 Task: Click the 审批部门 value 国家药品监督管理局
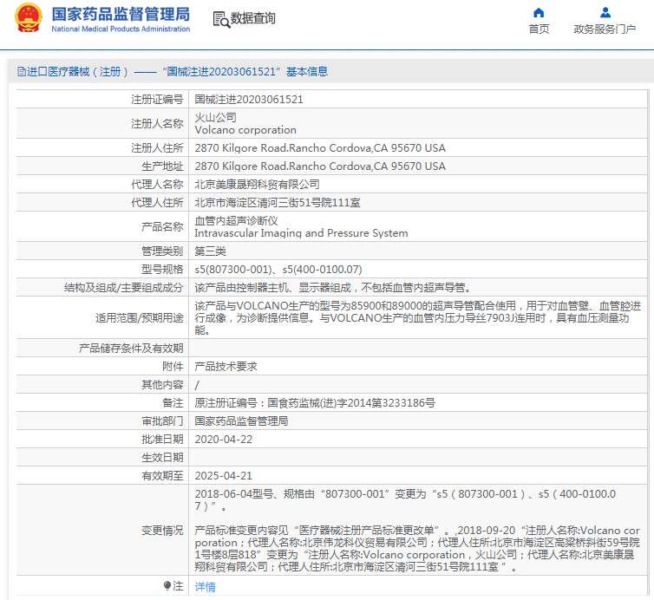[241, 421]
